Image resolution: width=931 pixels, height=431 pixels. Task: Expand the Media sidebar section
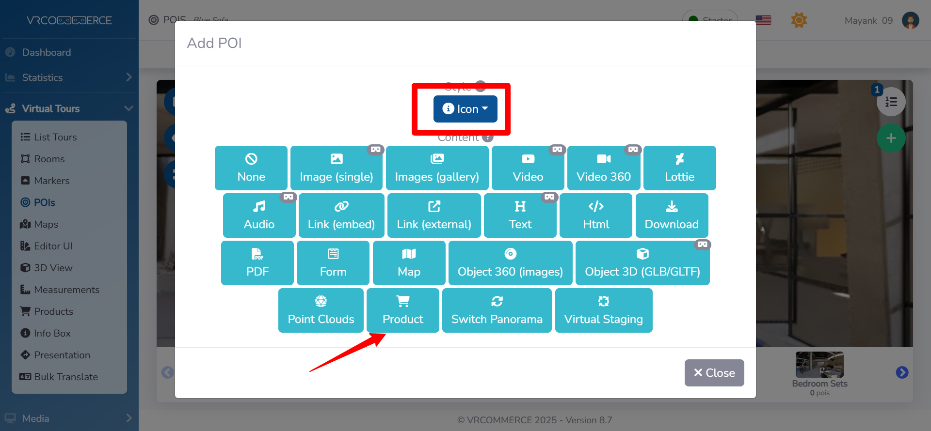tap(69, 418)
